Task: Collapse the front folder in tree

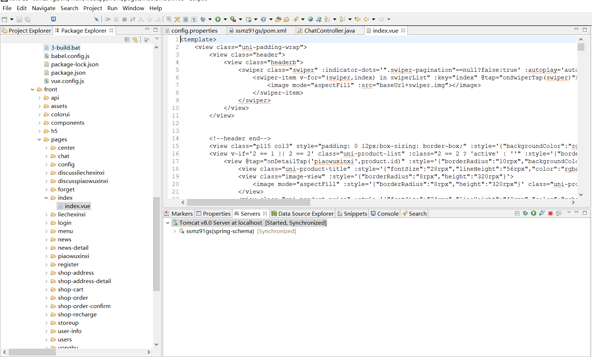Action: click(33, 89)
